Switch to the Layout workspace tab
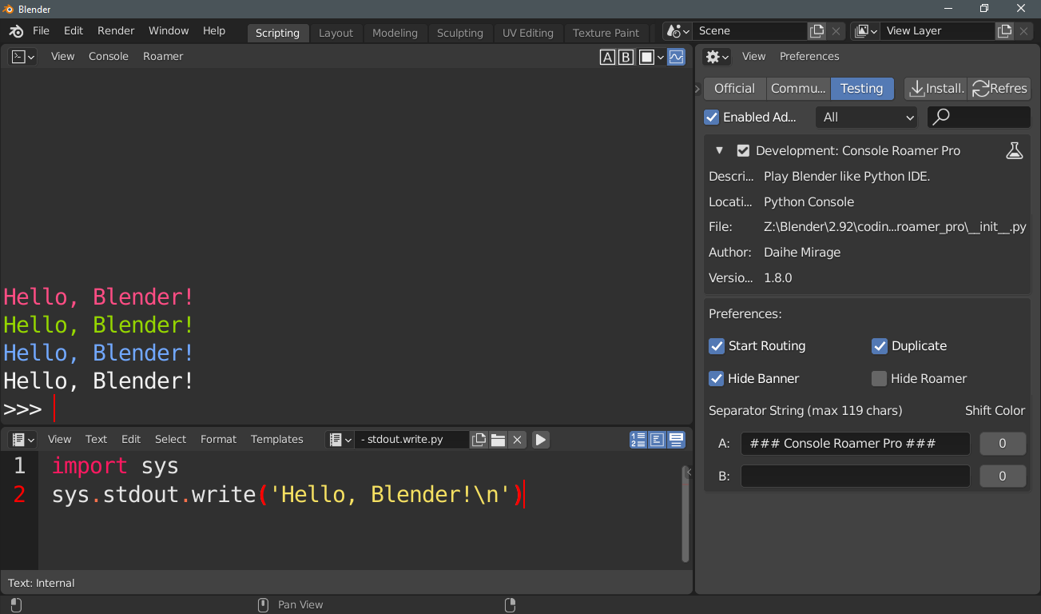This screenshot has height=614, width=1041. pos(336,33)
